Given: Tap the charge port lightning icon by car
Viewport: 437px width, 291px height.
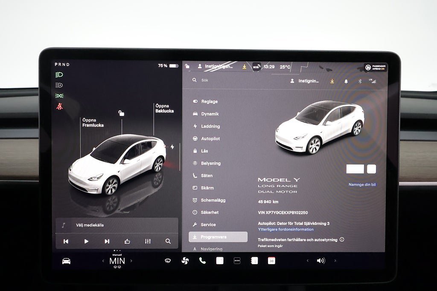Looking at the screenshot, I should 172,147.
